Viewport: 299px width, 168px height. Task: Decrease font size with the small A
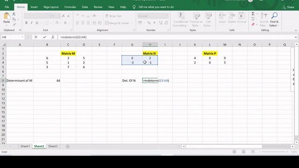69,16
